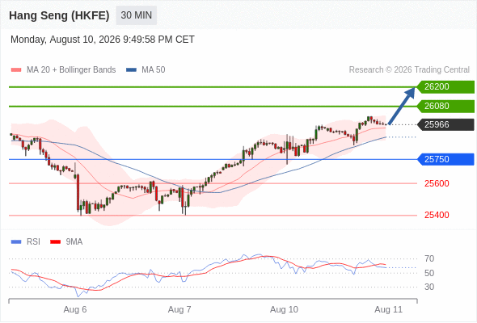Click the red 9MA legend swatch
The image size is (477, 323).
pyautogui.click(x=55, y=242)
